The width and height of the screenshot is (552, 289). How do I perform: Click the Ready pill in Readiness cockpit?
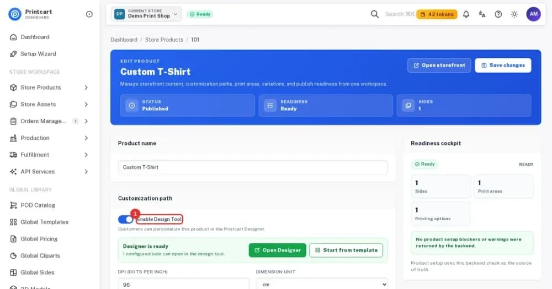[424, 165]
